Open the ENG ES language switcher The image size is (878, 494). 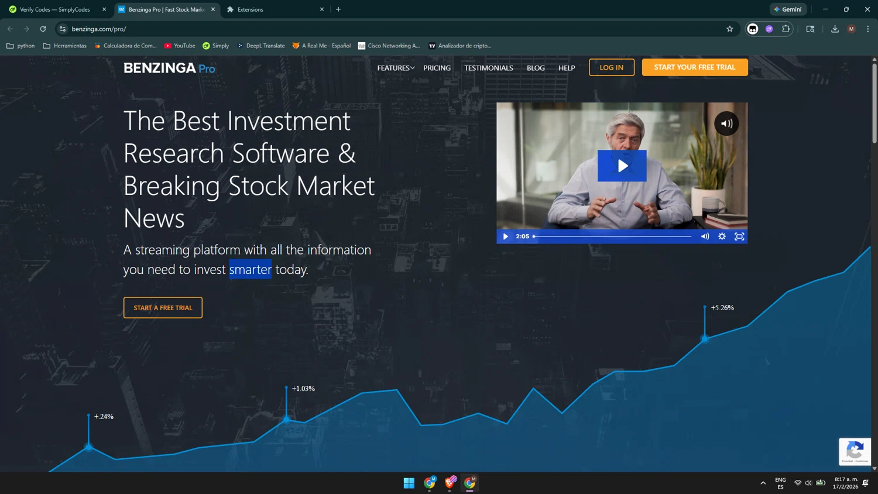click(x=780, y=483)
